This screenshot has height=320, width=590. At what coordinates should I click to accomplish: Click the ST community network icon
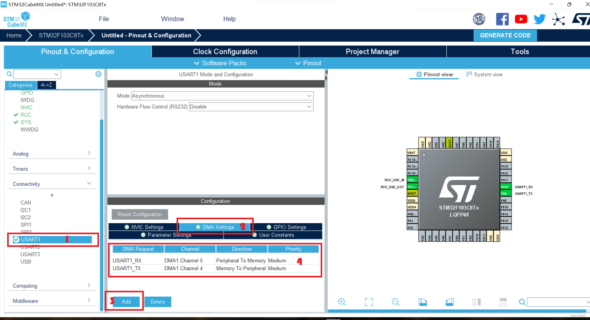pos(558,19)
